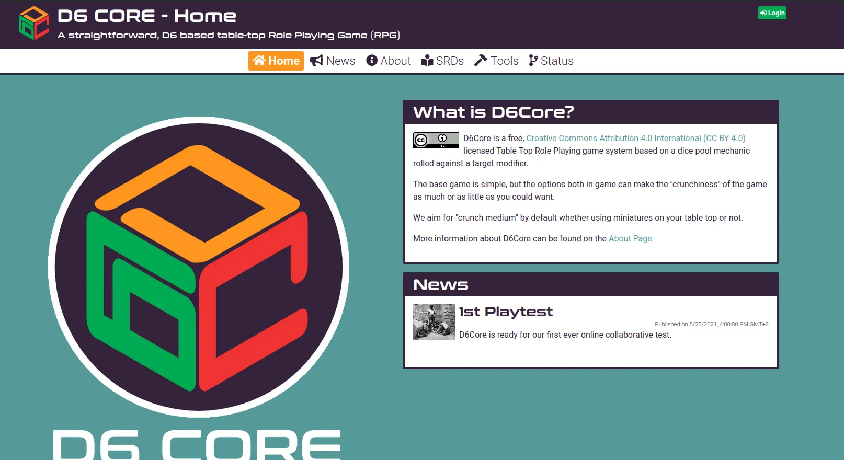844x460 pixels.
Task: Click the info circle icon beside About
Action: 372,61
